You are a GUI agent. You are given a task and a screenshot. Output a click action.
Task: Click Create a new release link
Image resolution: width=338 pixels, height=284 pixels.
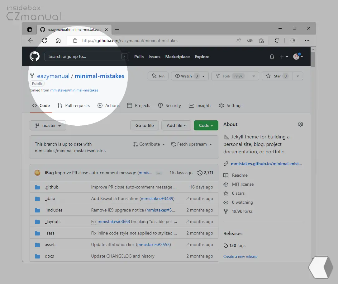click(240, 257)
